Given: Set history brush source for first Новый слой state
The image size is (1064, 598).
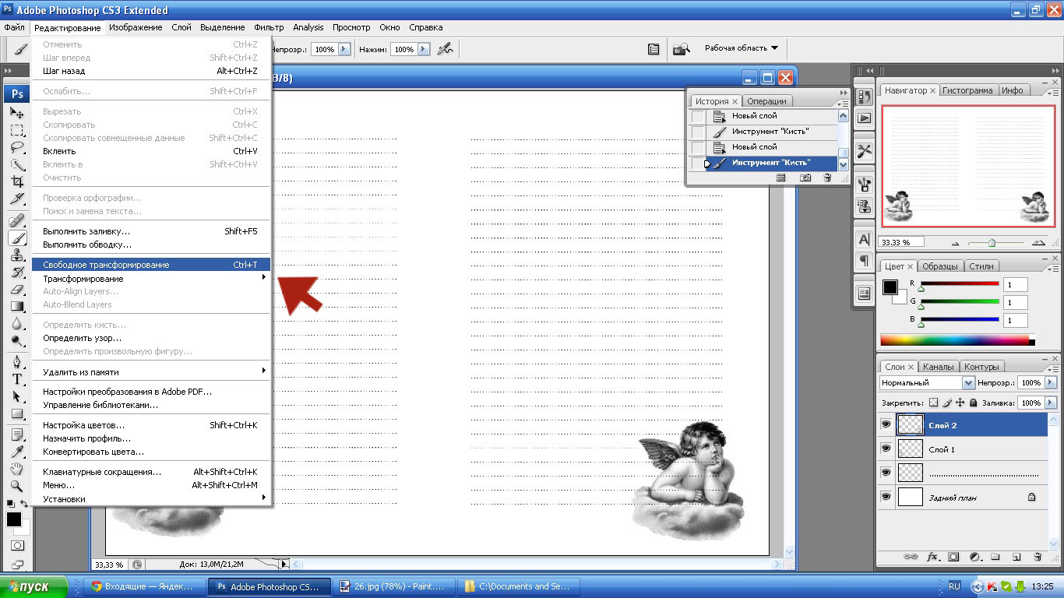Looking at the screenshot, I should point(698,116).
